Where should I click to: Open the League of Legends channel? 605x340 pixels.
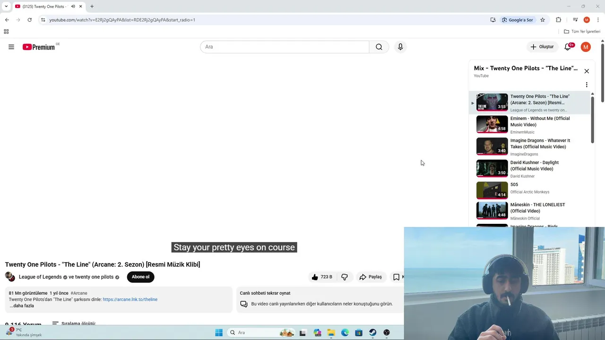coord(40,277)
